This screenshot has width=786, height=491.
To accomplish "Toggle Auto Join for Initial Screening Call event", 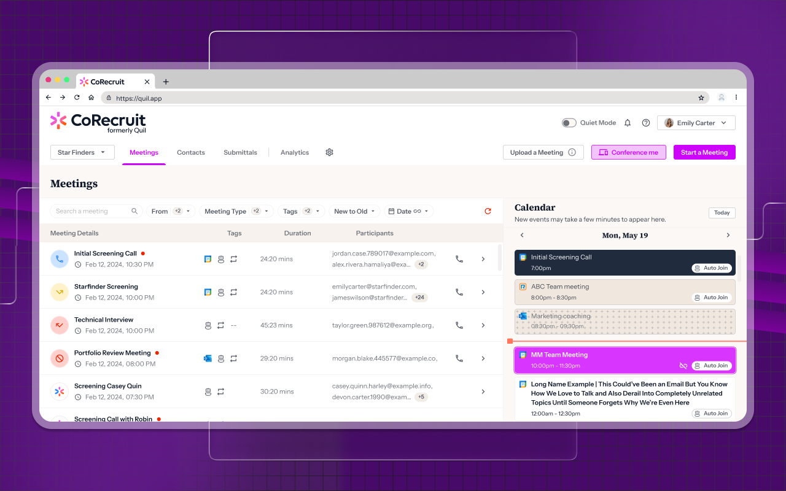I will coord(712,268).
